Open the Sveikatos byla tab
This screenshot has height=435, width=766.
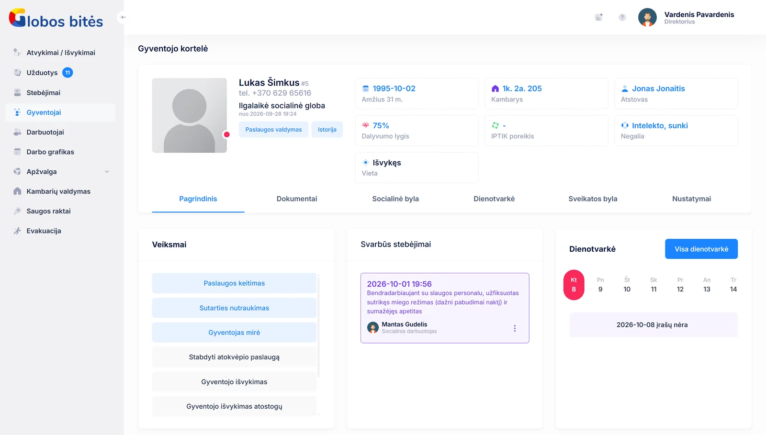coord(593,199)
